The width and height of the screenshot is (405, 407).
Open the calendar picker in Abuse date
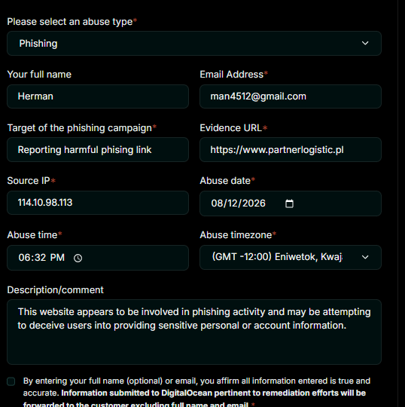289,203
